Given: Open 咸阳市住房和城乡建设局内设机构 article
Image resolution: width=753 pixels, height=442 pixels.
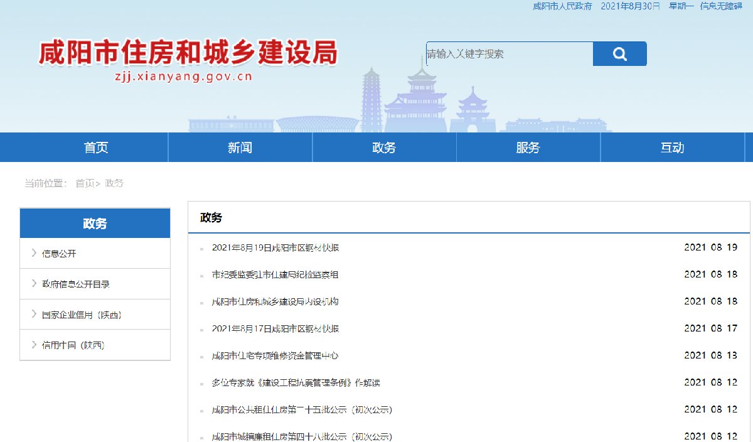Looking at the screenshot, I should (x=275, y=302).
